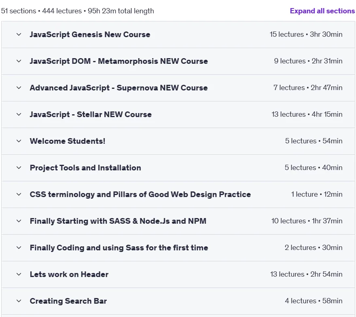Click Expand all sections link
Viewport: 356px width, 317px height.
tap(322, 11)
